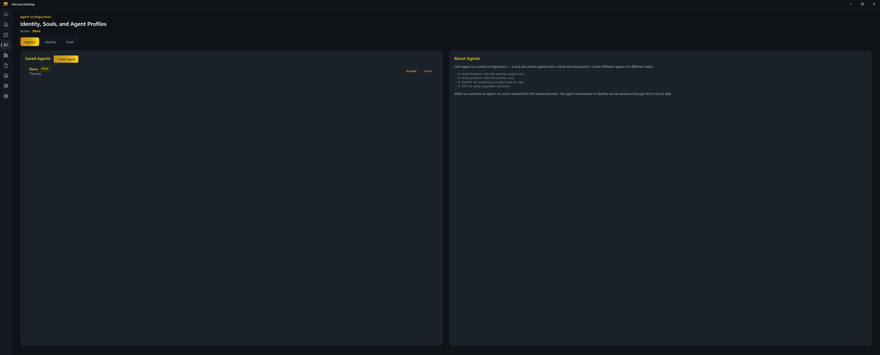
Task: Click the 'Teacher' example line
Action: pos(490,82)
